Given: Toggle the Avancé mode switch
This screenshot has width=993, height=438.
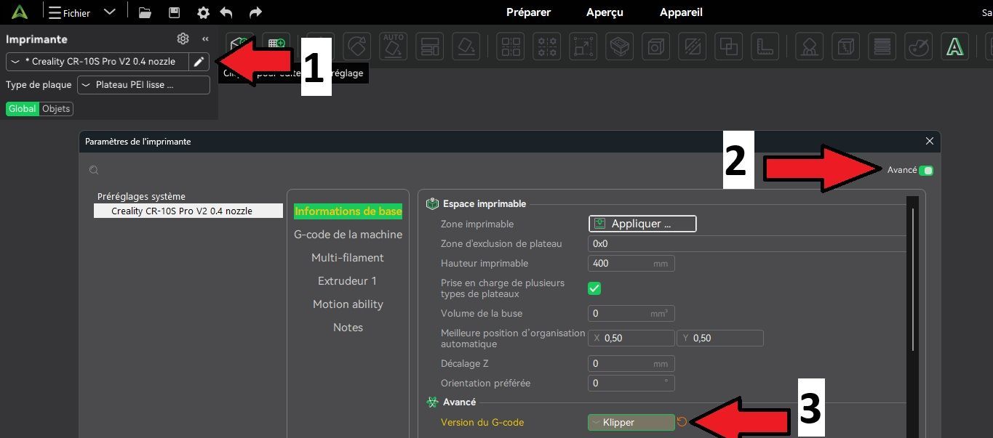Looking at the screenshot, I should pyautogui.click(x=926, y=170).
